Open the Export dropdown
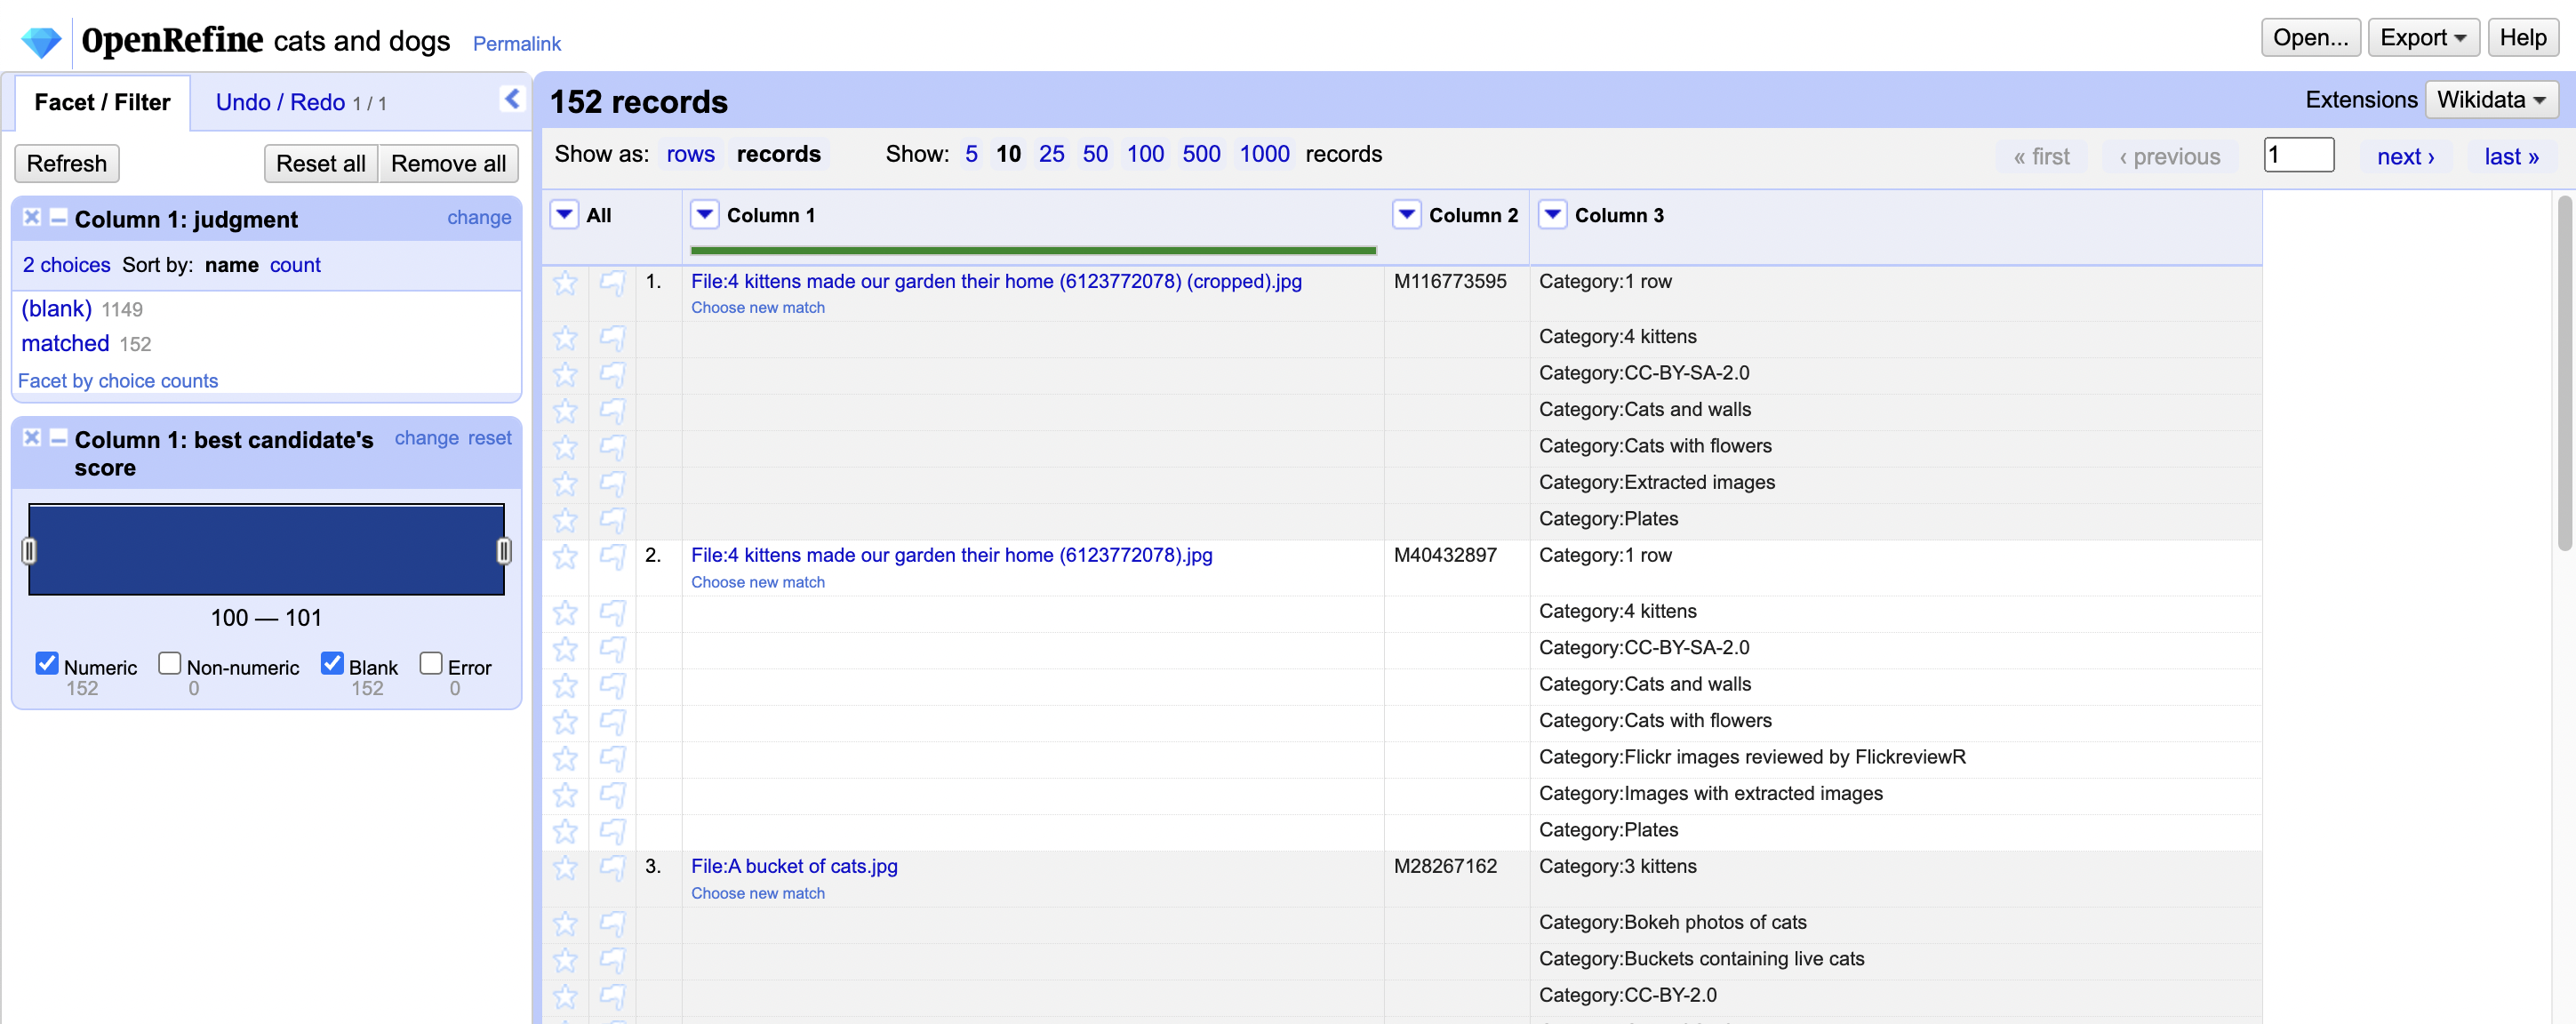2576x1024 pixels. (x=2422, y=38)
